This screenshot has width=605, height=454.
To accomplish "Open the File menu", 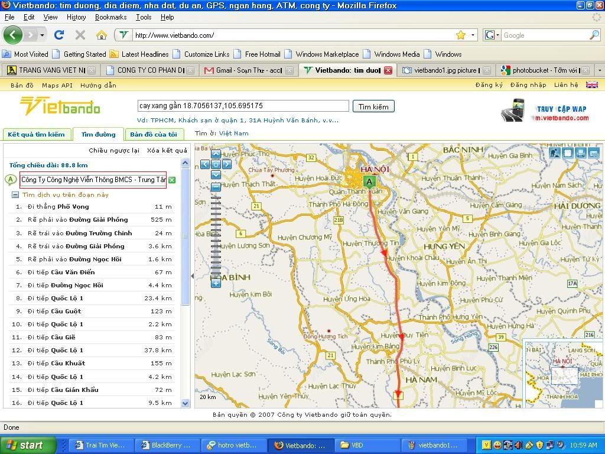I will coord(9,17).
